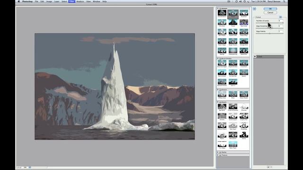Screen dimensions: 303x170
Task: Select the Smudge Stick filter
Action: tap(244, 41)
